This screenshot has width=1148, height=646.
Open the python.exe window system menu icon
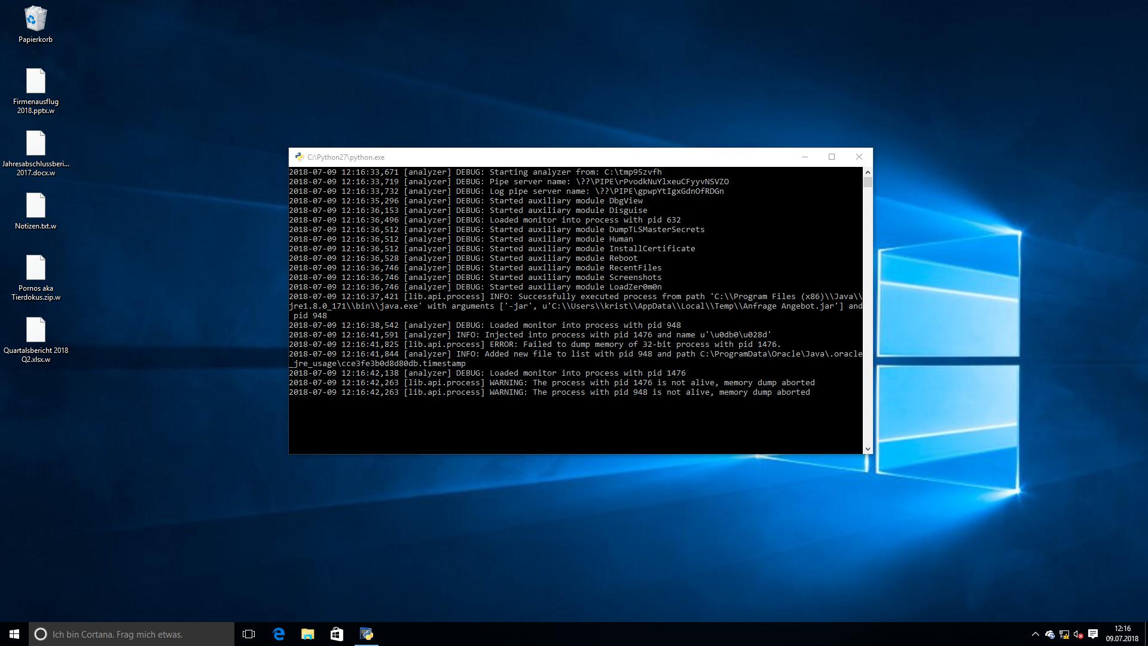click(x=299, y=157)
